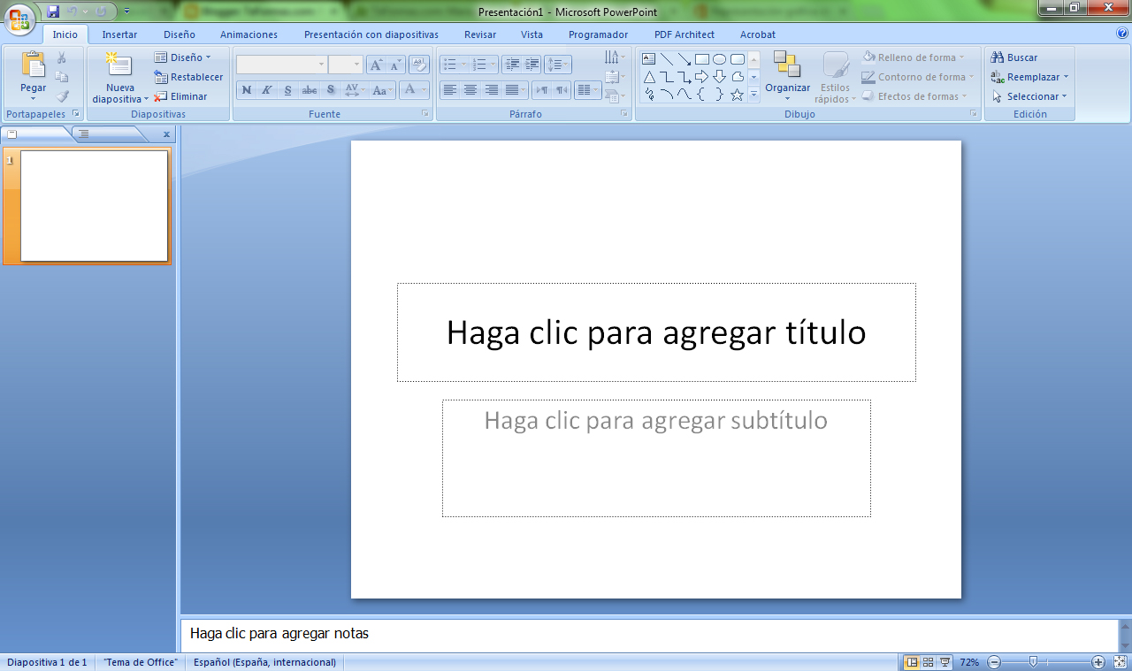Click the title placeholder on slide
Image resolution: width=1132 pixels, height=671 pixels.
pyautogui.click(x=655, y=332)
